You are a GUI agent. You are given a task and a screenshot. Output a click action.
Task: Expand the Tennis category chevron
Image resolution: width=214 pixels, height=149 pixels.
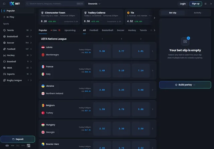31,30
